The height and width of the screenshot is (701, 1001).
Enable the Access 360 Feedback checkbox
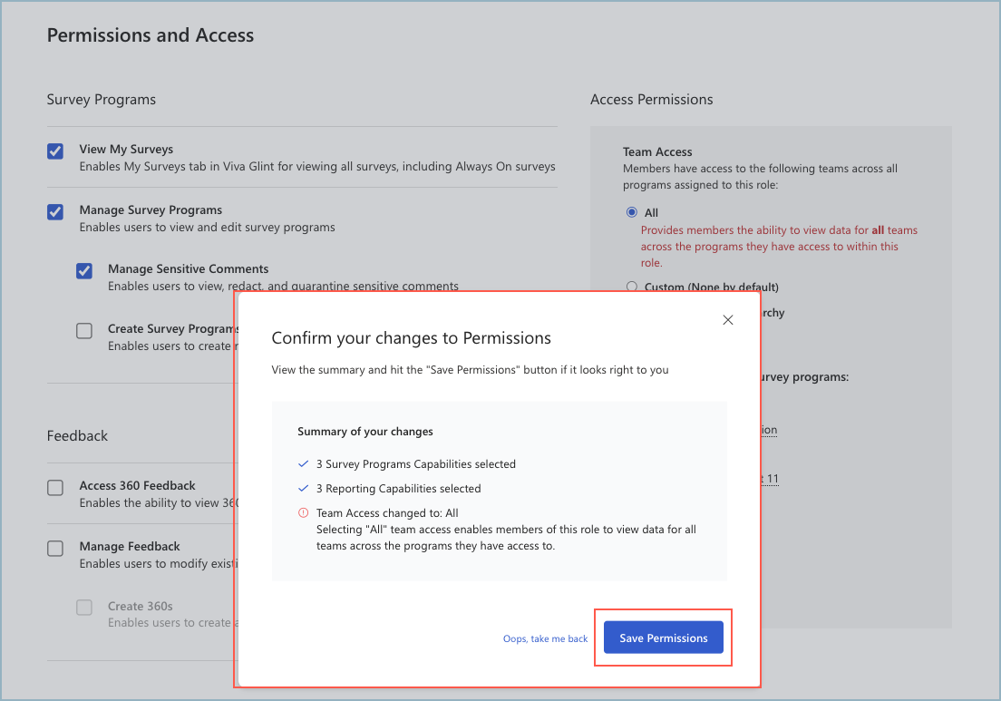tap(55, 488)
